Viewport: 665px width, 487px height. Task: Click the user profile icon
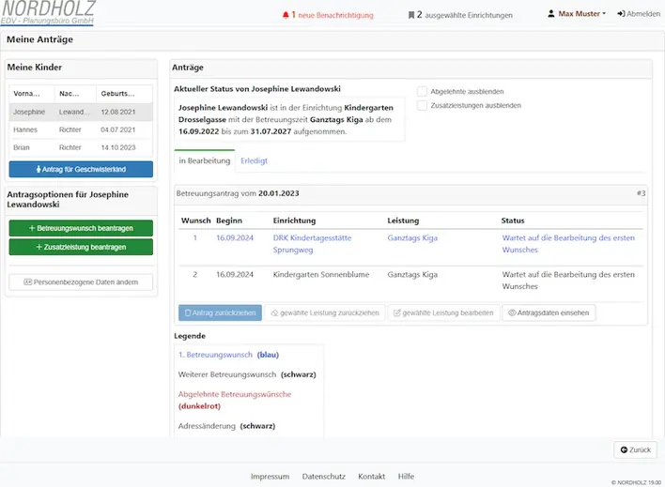click(551, 14)
